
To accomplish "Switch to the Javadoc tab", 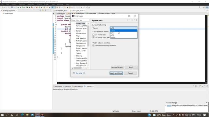I will point(67,86).
